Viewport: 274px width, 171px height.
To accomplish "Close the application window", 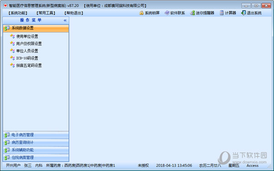I will pyautogui.click(x=266, y=6).
